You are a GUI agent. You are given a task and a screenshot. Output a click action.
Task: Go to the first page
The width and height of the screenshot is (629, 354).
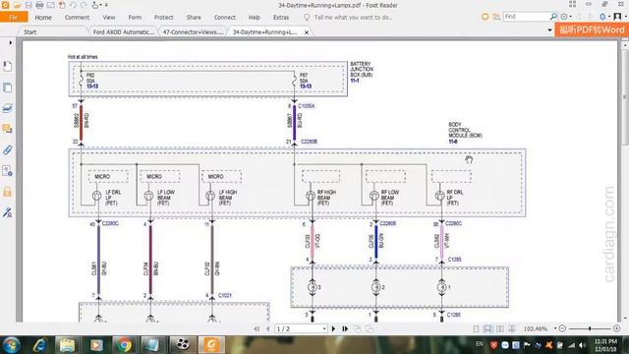(257, 328)
